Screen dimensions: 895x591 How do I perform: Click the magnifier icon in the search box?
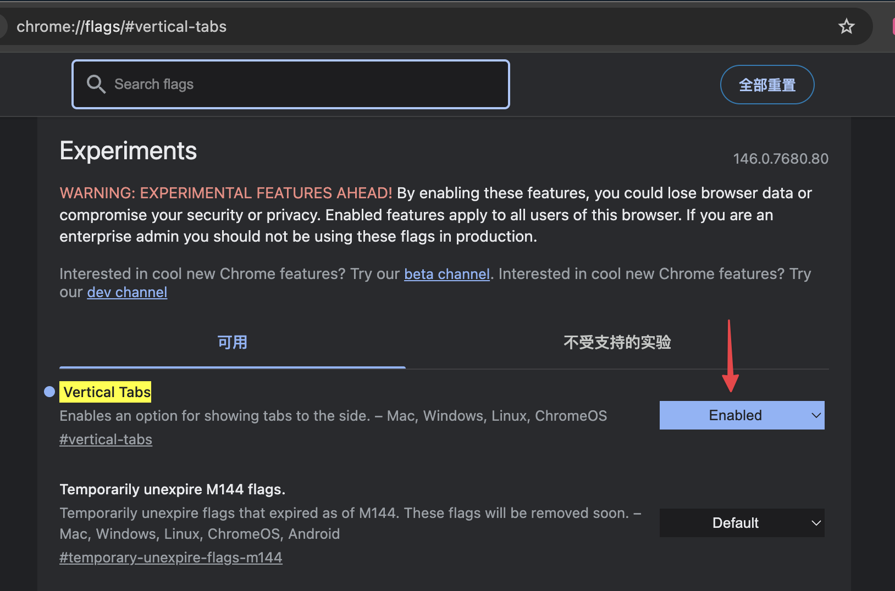tap(96, 84)
